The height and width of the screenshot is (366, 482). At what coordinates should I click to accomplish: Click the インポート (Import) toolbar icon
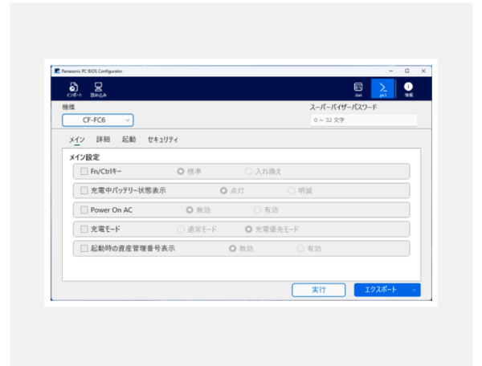[74, 89]
